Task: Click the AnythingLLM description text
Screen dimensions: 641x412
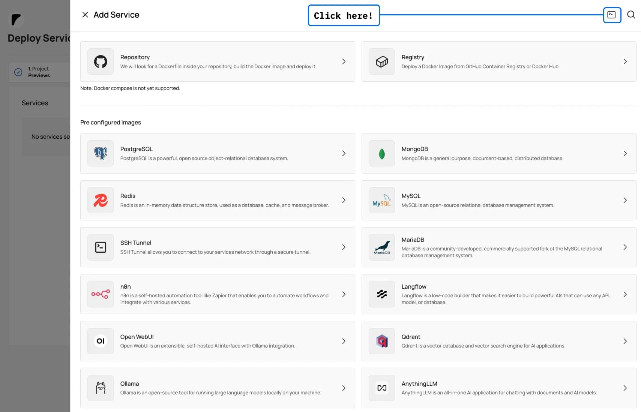Action: (x=499, y=393)
